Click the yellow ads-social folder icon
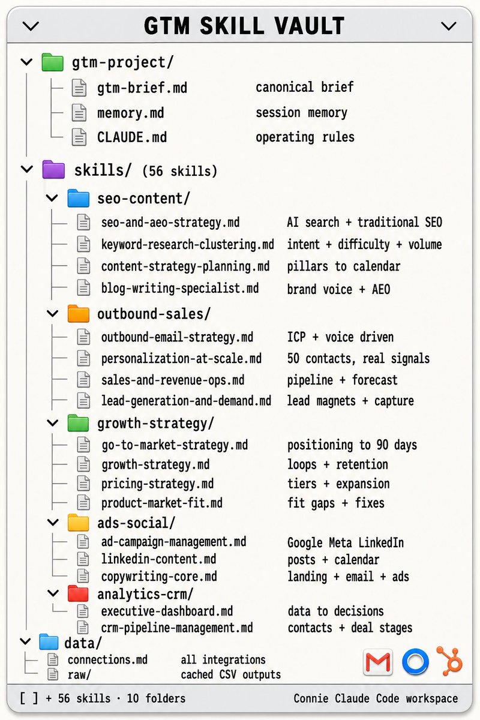 tap(79, 523)
